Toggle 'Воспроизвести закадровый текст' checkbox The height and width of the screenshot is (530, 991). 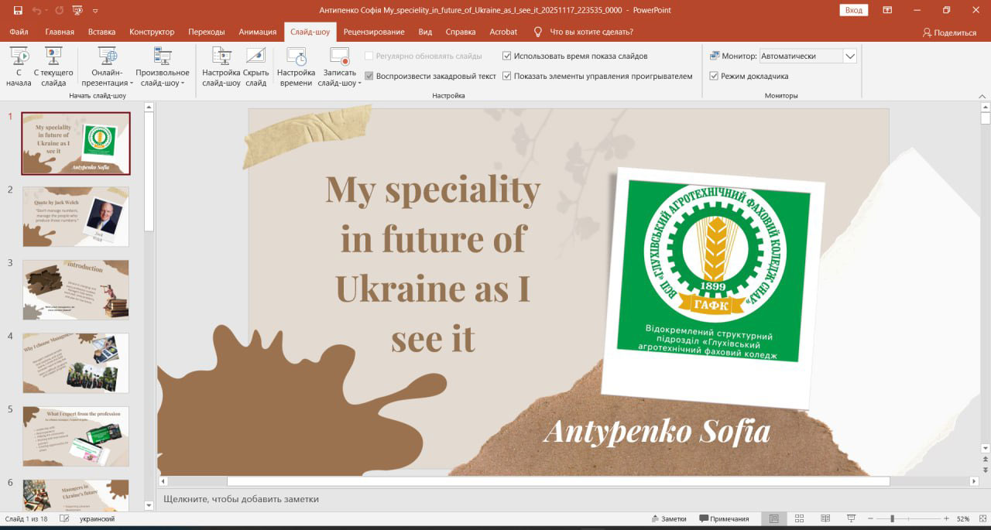pyautogui.click(x=369, y=77)
